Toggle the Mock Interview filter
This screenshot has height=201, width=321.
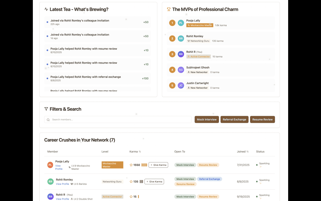point(207,120)
